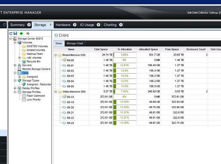Click the blue save icon in the tree toolbar
The height and width of the screenshot is (164, 221).
pos(15,33)
